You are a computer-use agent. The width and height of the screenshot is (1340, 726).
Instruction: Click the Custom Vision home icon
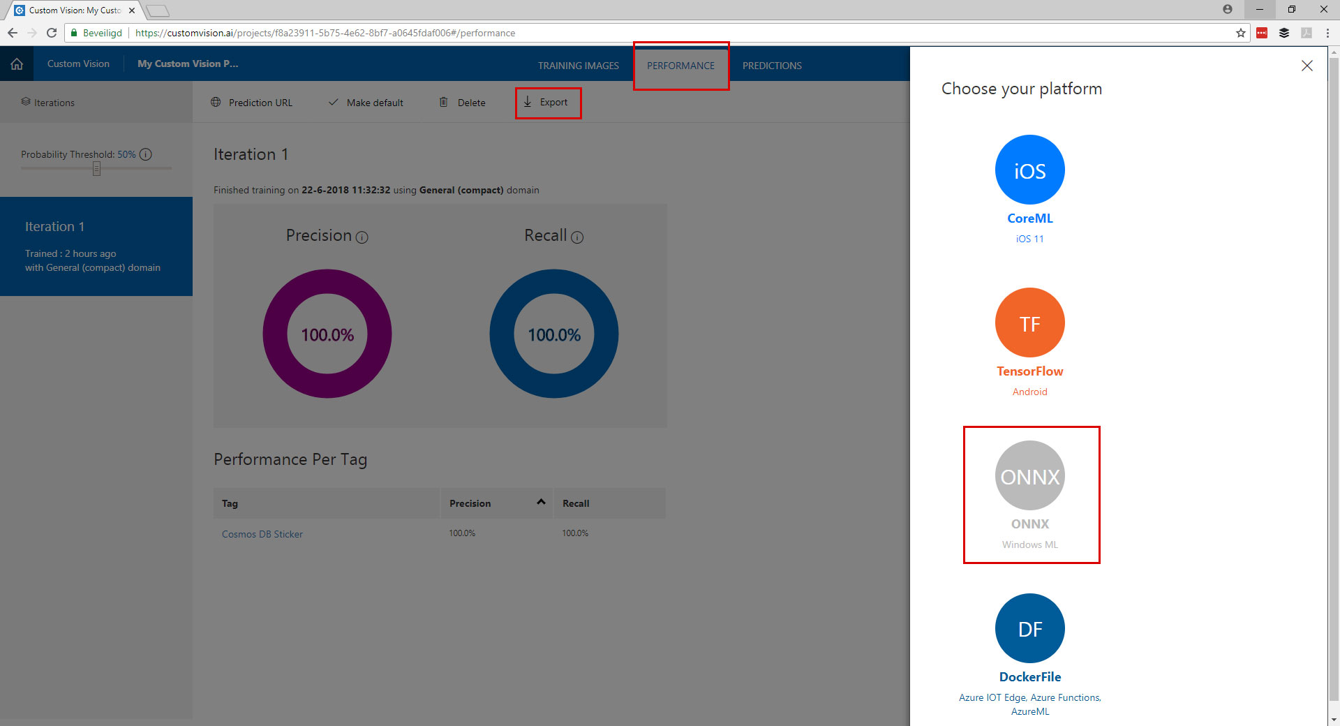point(17,64)
